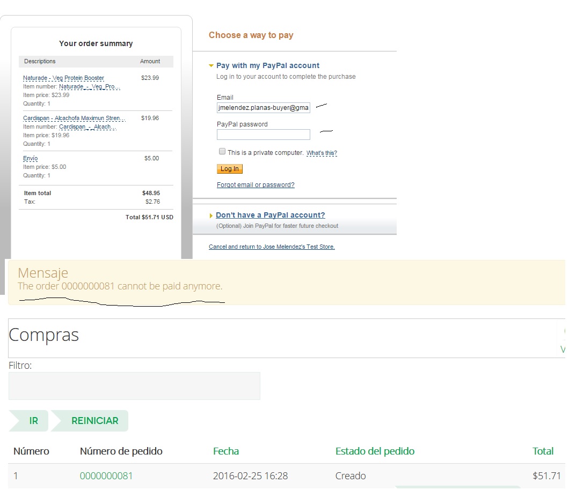Click 'Total $51.71 USD' in order summary
Viewport: 569px width, 498px height.
150,217
